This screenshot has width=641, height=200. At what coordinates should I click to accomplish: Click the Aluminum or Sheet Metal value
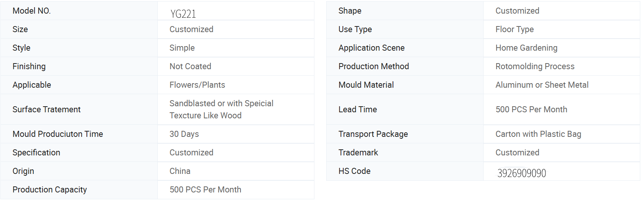542,85
